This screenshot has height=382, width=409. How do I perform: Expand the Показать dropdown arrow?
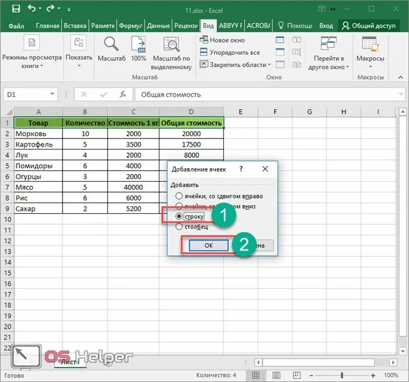click(78, 66)
